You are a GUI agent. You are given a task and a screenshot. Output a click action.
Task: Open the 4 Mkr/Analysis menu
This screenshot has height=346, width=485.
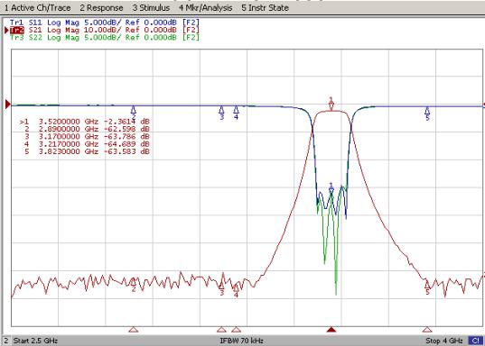205,8
